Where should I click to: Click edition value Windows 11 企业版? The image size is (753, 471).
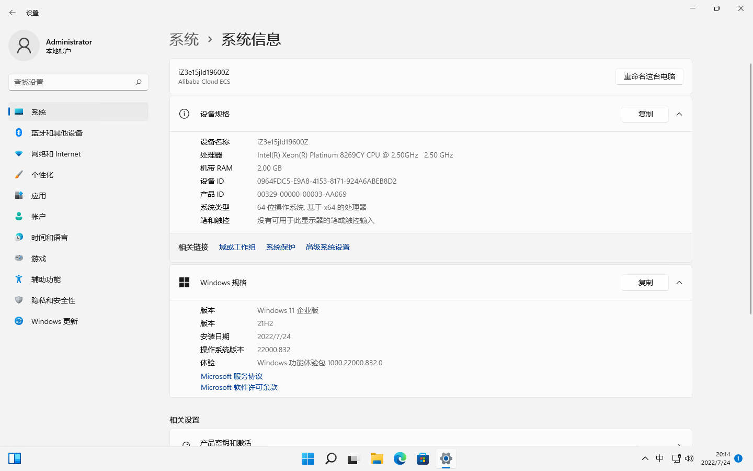[288, 310]
